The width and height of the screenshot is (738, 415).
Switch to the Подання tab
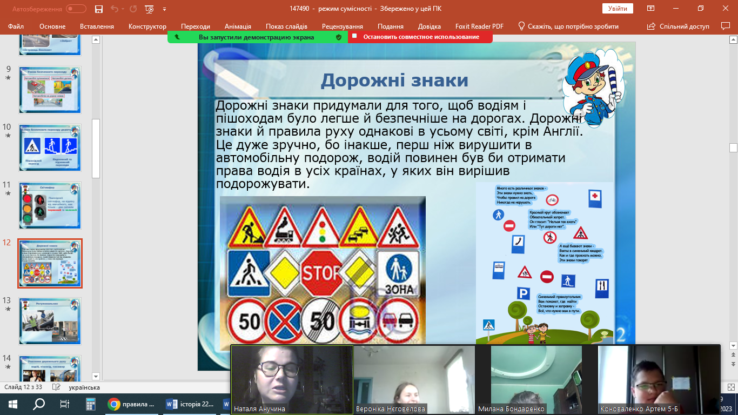click(391, 26)
